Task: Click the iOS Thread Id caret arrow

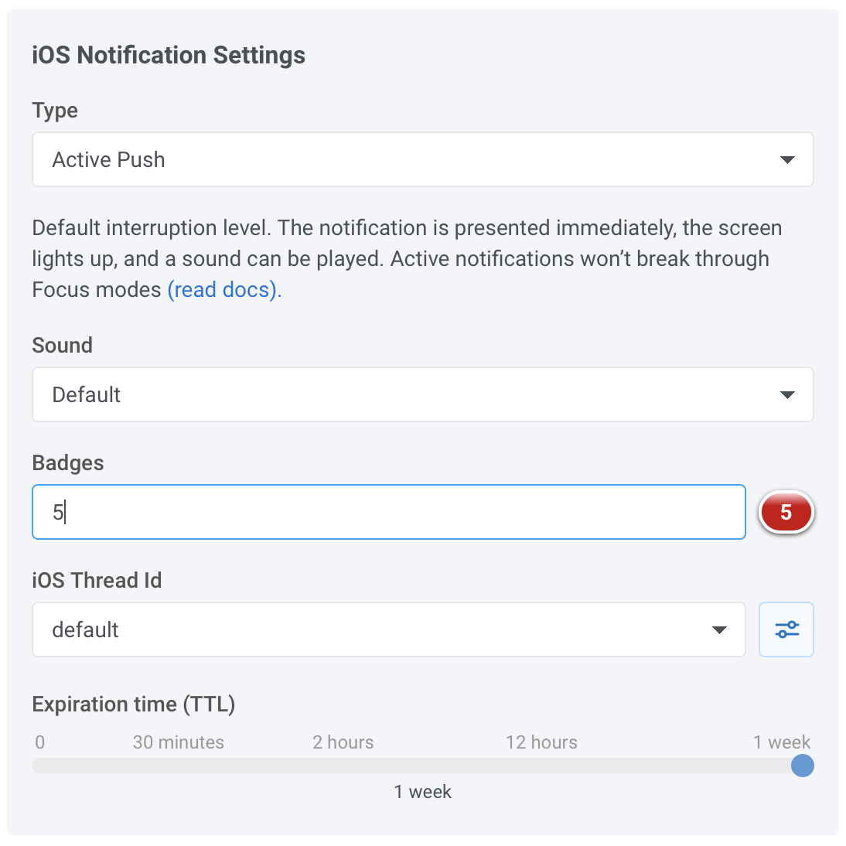Action: (719, 630)
